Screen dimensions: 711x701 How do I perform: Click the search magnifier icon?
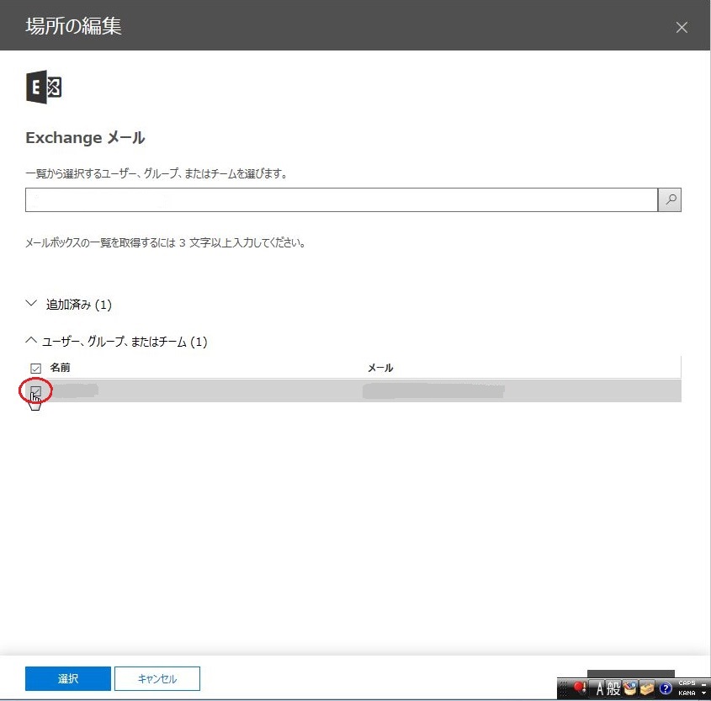point(670,200)
